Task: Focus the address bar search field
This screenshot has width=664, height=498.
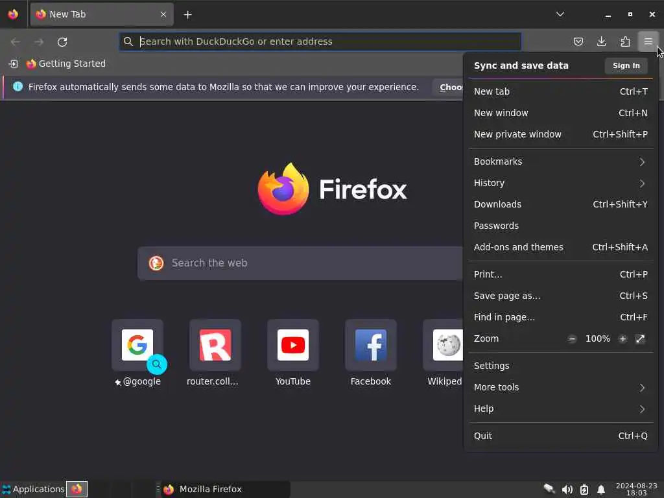Action: click(x=320, y=41)
